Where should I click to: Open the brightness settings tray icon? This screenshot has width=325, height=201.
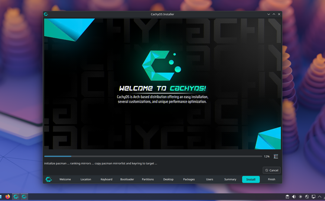[300, 197]
